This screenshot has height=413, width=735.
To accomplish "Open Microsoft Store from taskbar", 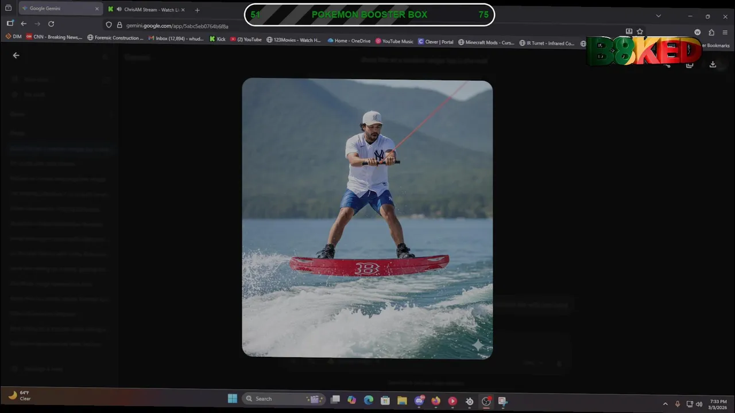I will tap(385, 400).
